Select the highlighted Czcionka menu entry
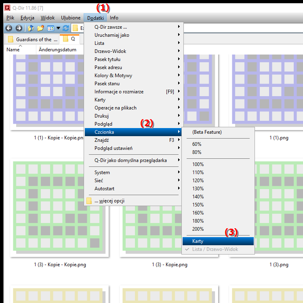This screenshot has width=303, height=303. [x=133, y=132]
